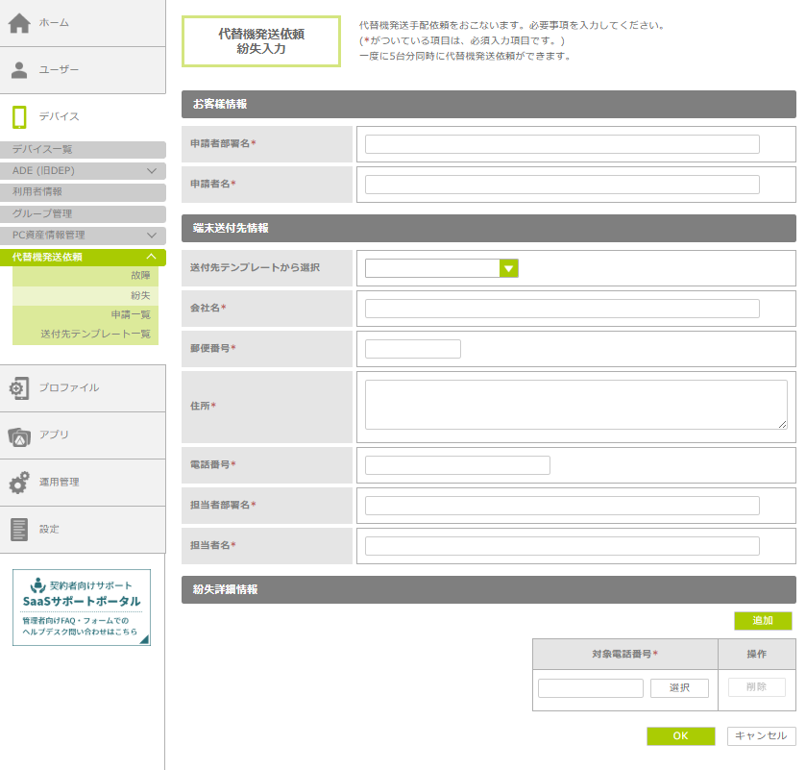Click the 設定 document icon
The image size is (806, 770).
click(19, 530)
